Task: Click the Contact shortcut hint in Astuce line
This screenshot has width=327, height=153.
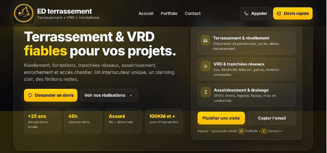Action: coord(274,131)
